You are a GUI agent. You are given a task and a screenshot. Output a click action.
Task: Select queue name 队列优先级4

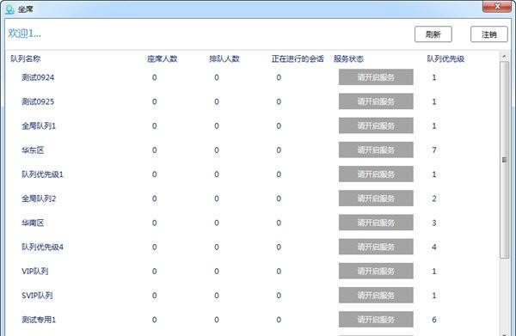coord(42,247)
